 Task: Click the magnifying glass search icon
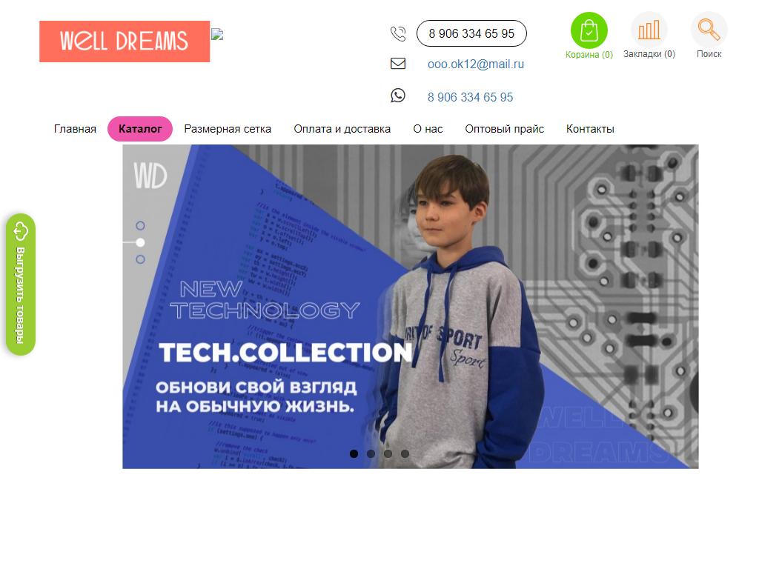pyautogui.click(x=709, y=30)
